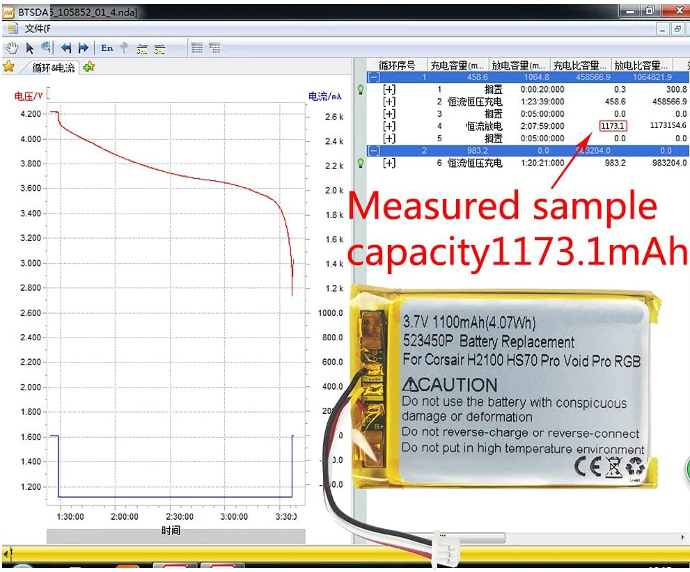This screenshot has height=572, width=690.
Task: Add a new chart tab with green plus star
Action: tap(88, 66)
